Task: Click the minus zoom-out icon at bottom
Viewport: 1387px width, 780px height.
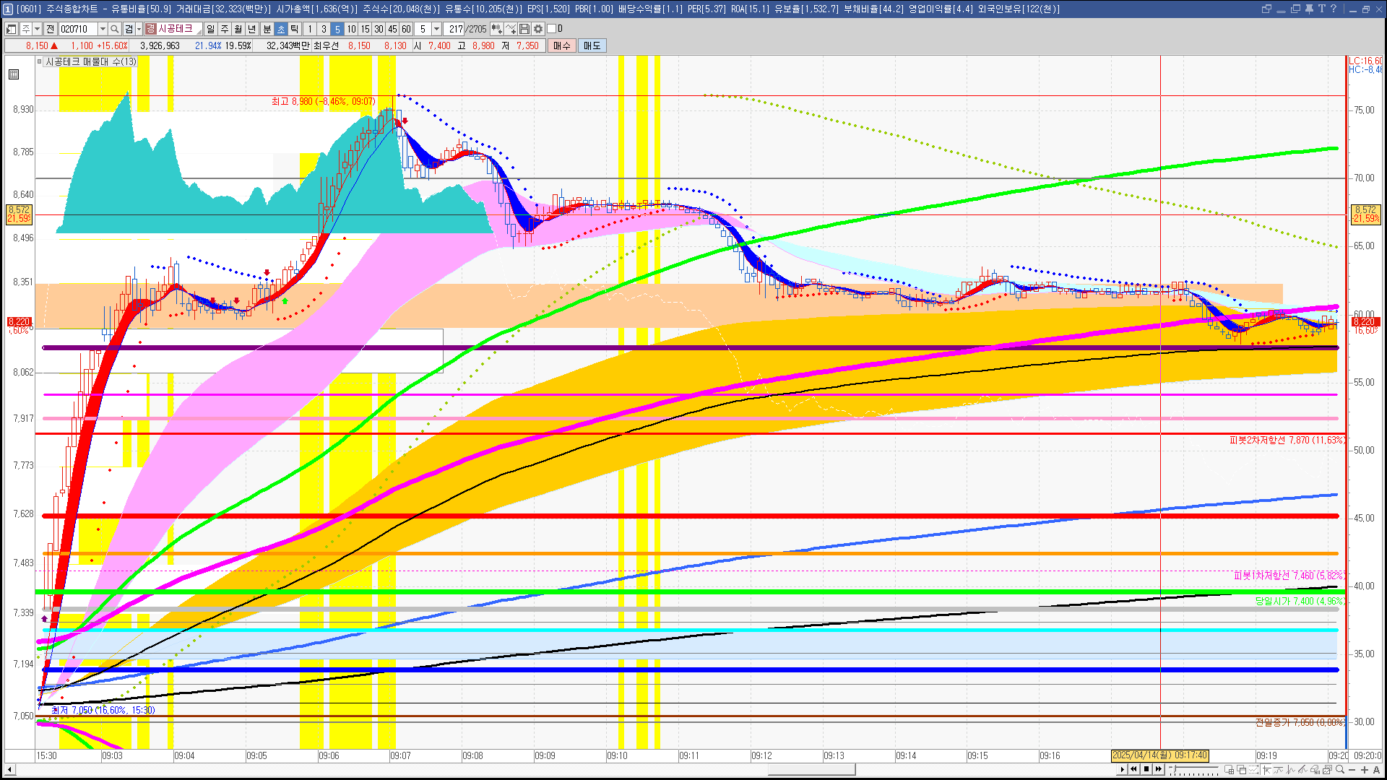Action: pos(1353,770)
